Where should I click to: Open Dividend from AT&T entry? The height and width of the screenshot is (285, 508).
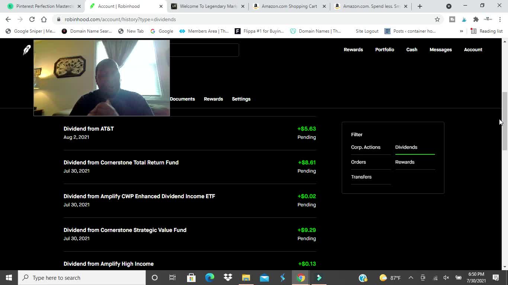click(x=190, y=133)
